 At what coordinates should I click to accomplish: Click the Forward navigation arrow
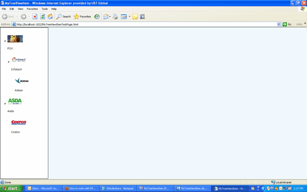(24, 17)
